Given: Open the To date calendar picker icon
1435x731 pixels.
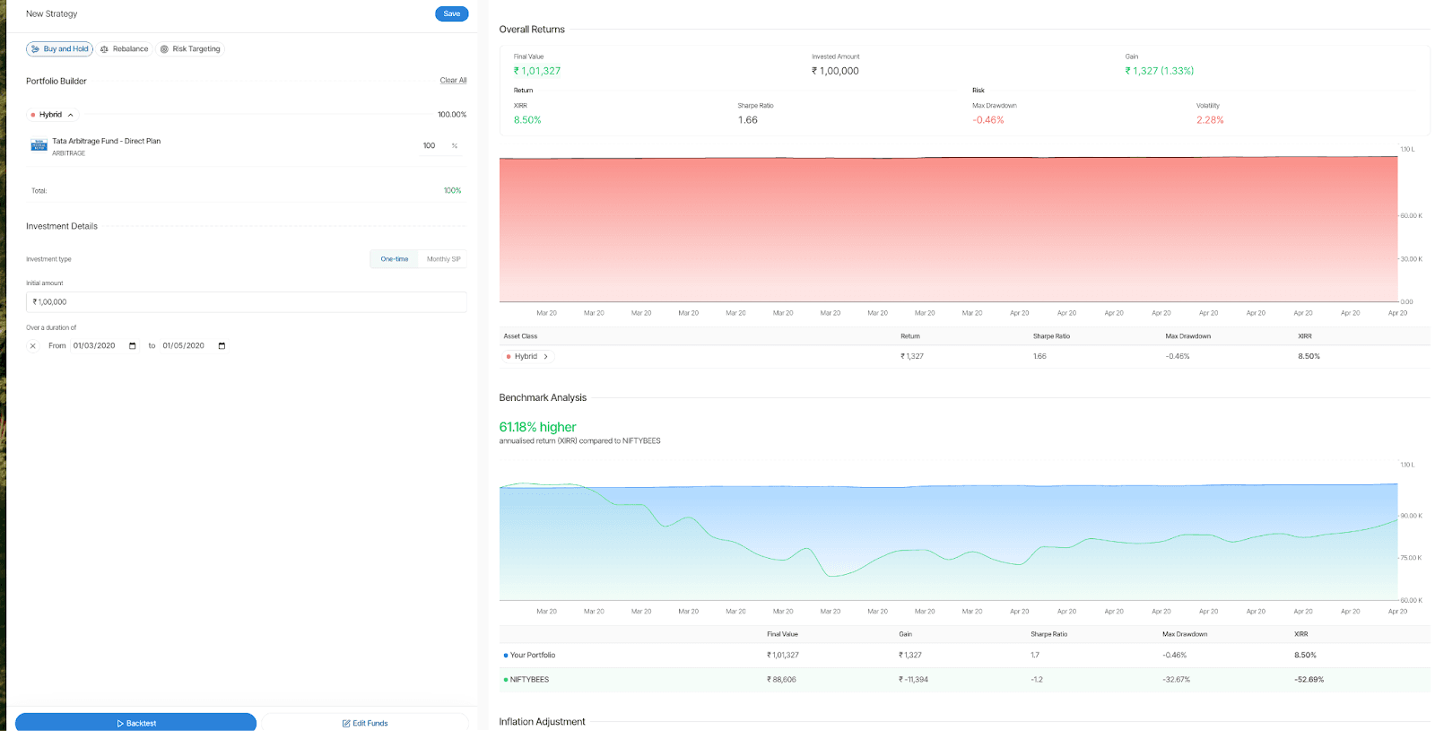Looking at the screenshot, I should pos(222,346).
